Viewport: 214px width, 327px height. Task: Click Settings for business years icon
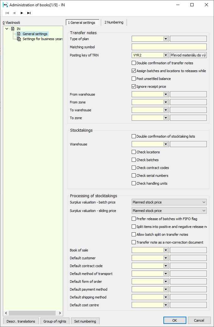pyautogui.click(x=19, y=39)
